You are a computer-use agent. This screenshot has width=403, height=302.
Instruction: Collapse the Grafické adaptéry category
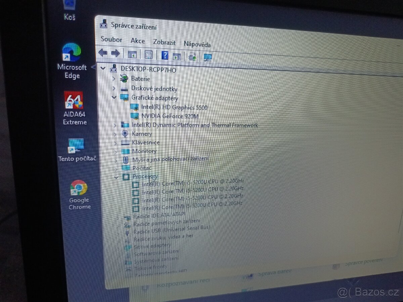coord(114,98)
